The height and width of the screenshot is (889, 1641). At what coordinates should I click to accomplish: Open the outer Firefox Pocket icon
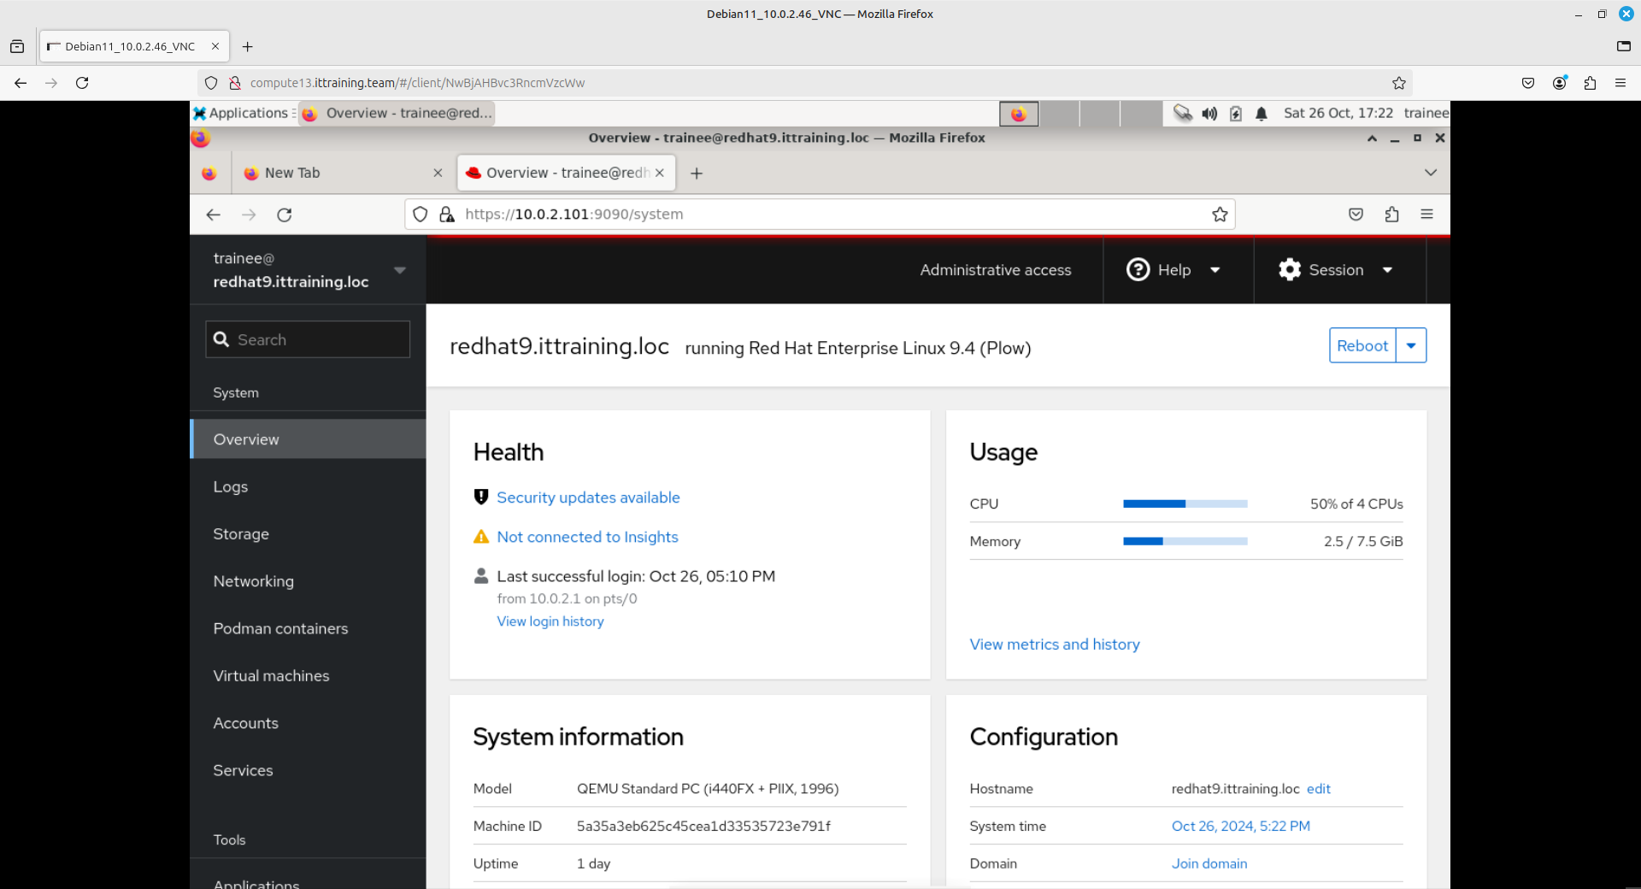tap(1528, 83)
